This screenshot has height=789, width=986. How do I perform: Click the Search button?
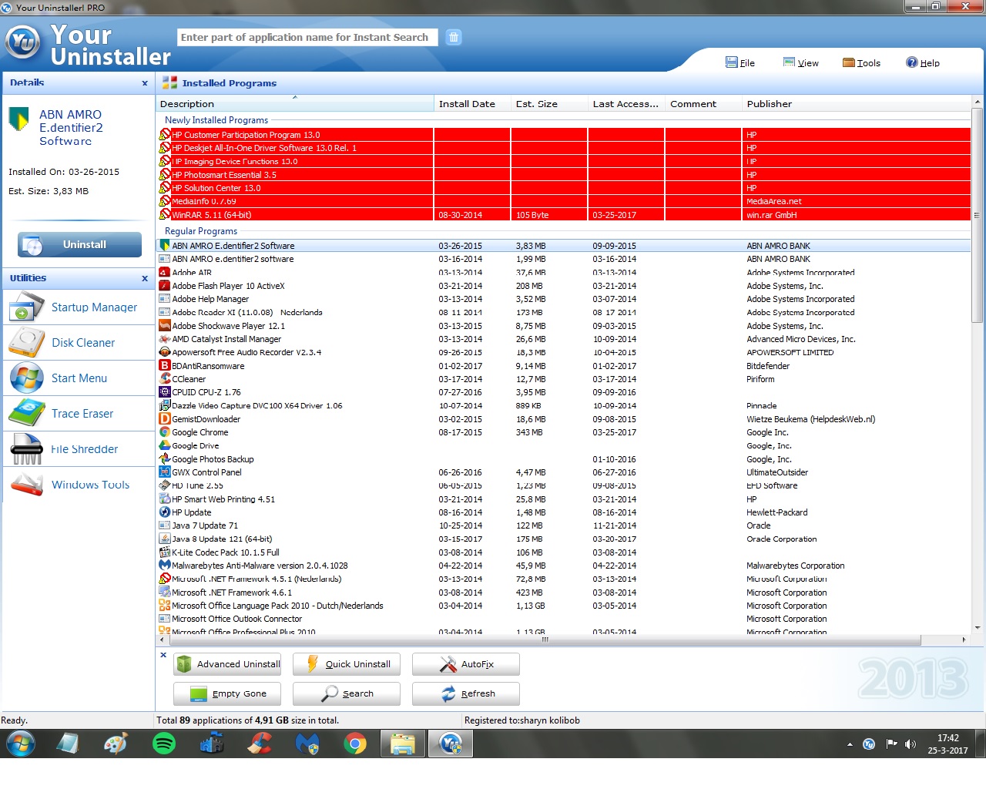347,693
